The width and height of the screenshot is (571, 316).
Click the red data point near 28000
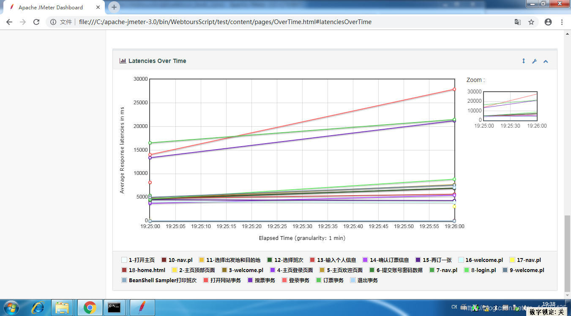pos(454,89)
